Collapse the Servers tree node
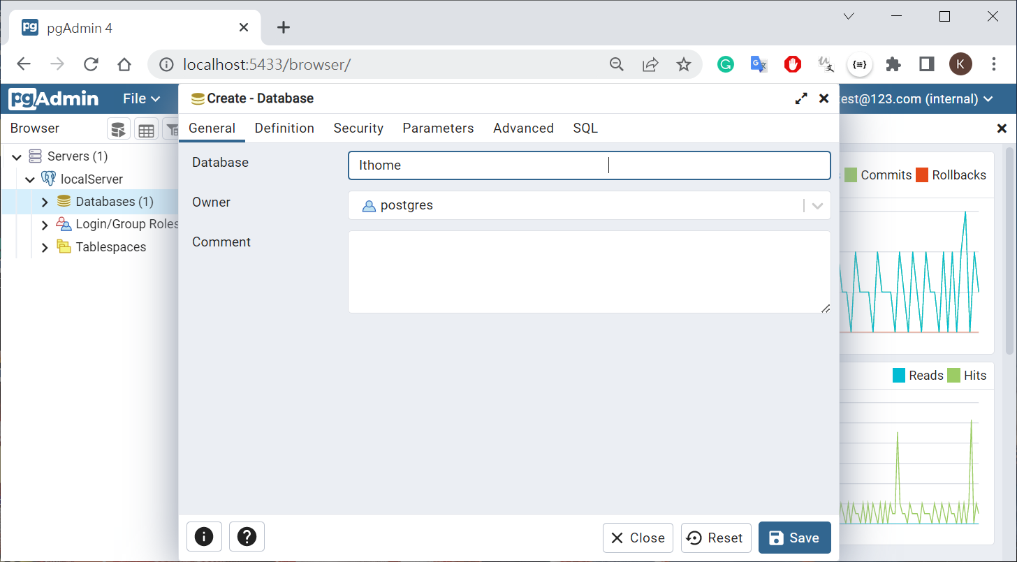Viewport: 1017px width, 562px height. point(17,157)
